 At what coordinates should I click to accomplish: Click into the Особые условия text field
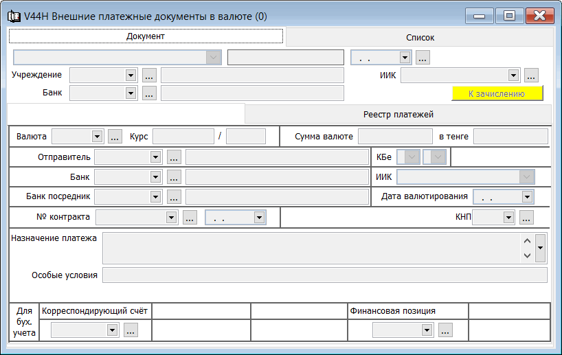[x=324, y=275]
